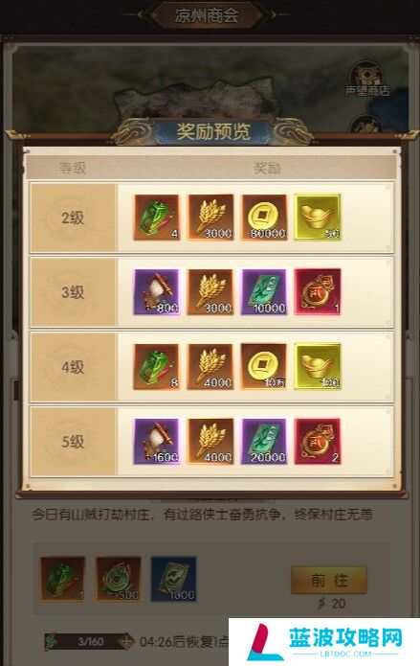
Task: Select the blue 1000 card task reward
Action: tap(173, 580)
